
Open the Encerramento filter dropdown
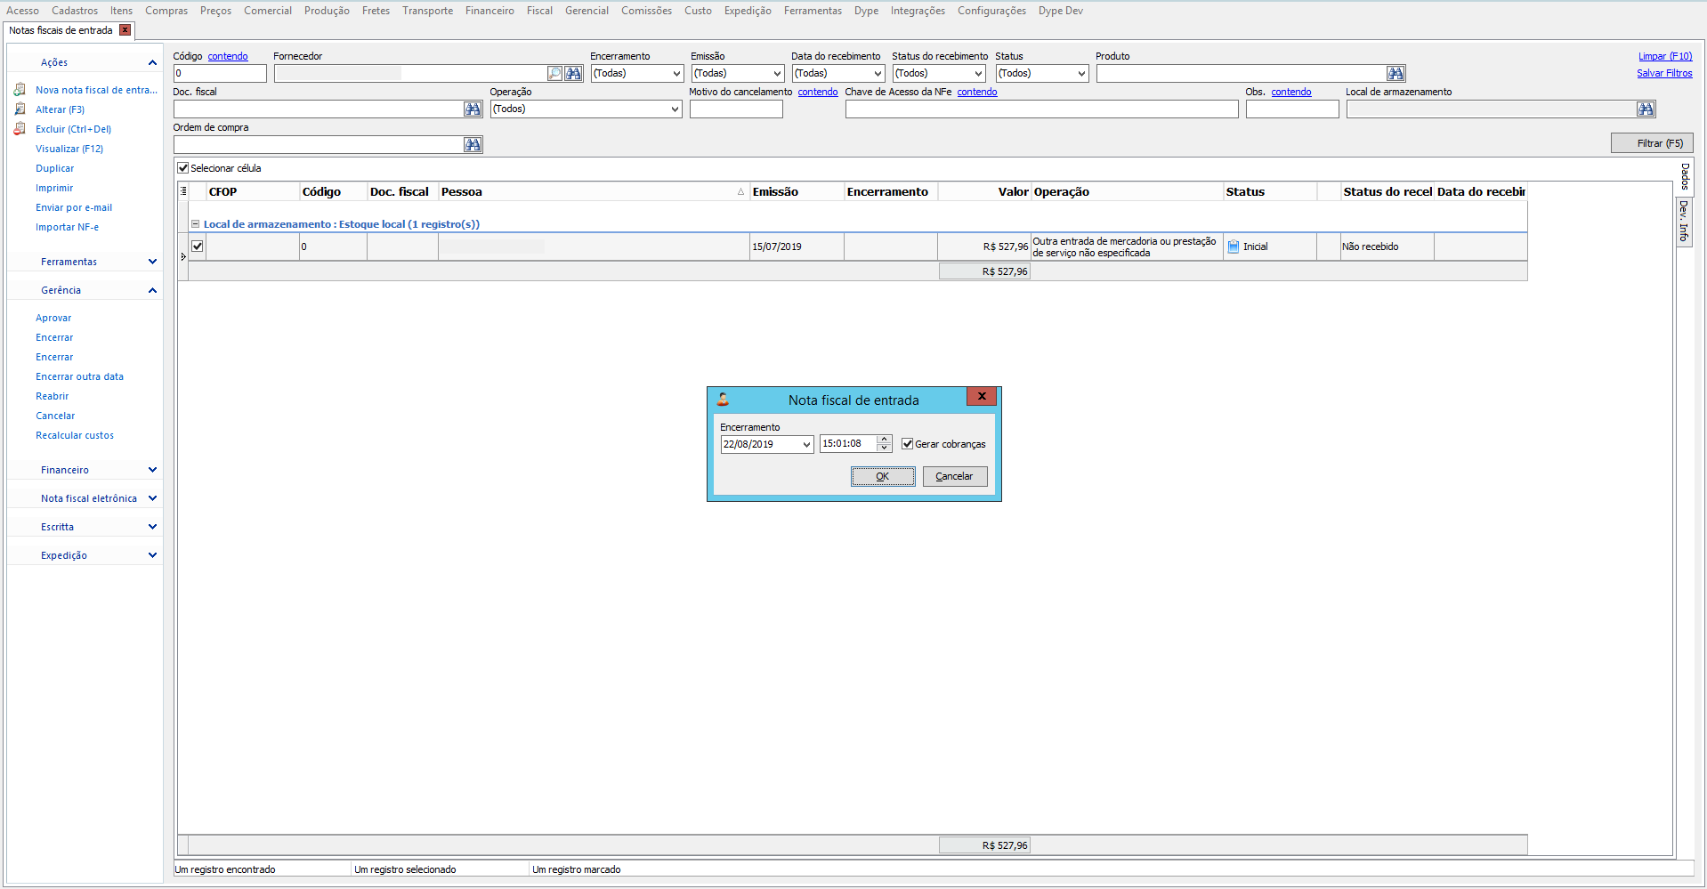(676, 74)
